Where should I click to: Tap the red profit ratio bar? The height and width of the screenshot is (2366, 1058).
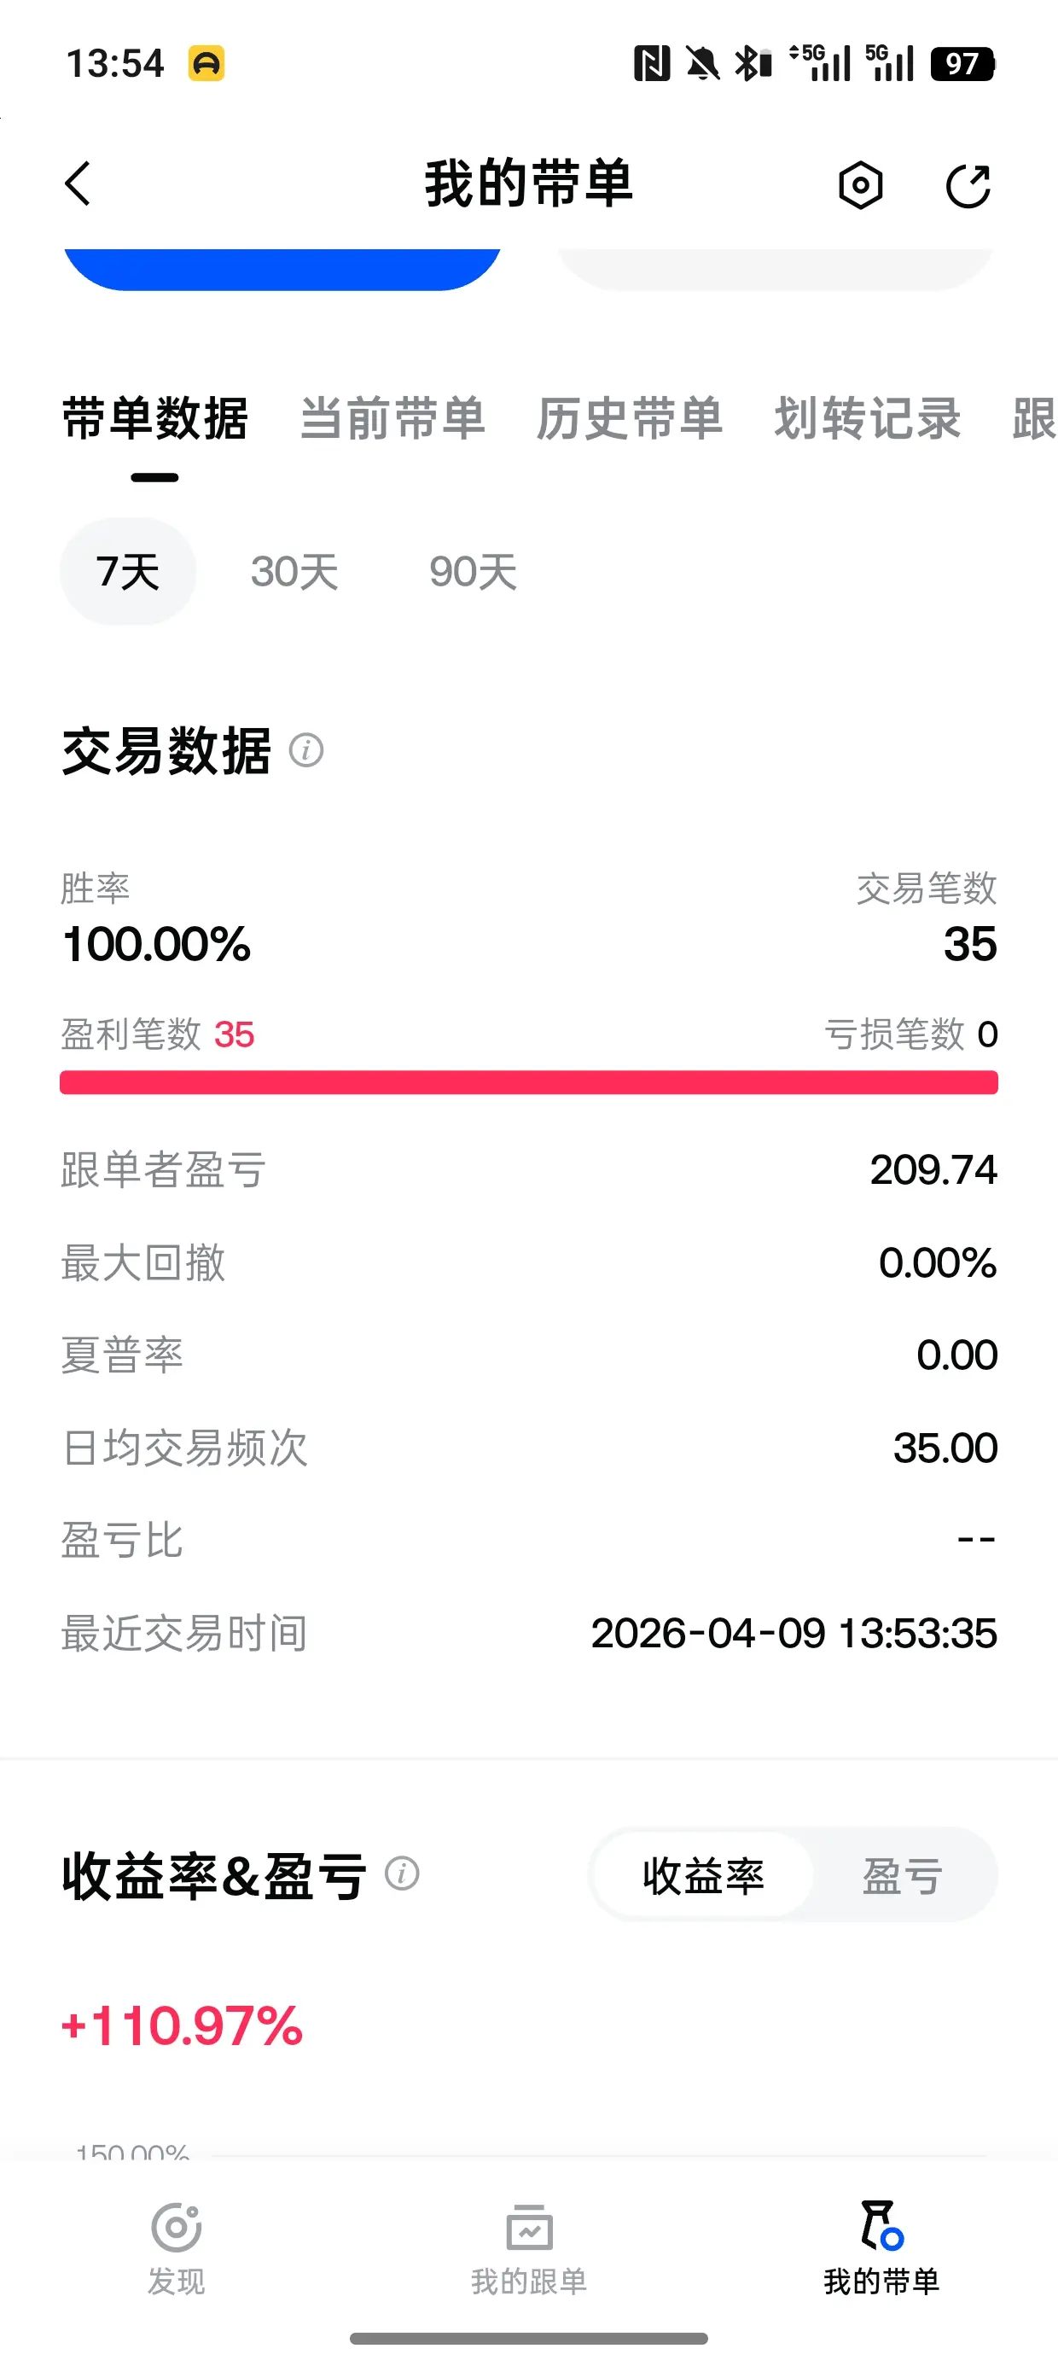(529, 1082)
